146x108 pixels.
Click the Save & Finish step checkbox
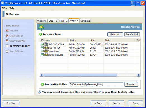pyautogui.click(x=7, y=51)
